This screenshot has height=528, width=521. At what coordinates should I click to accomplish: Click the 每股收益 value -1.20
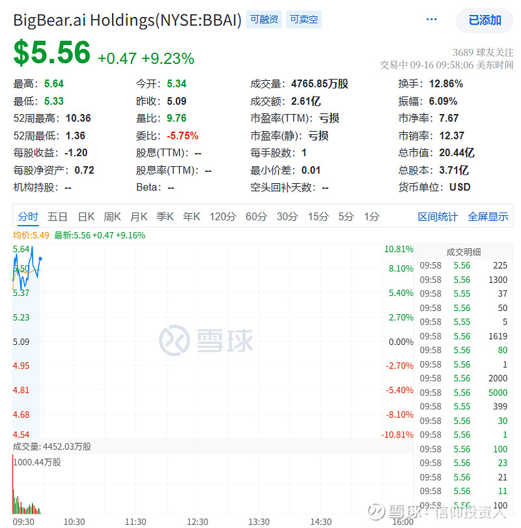point(76,153)
